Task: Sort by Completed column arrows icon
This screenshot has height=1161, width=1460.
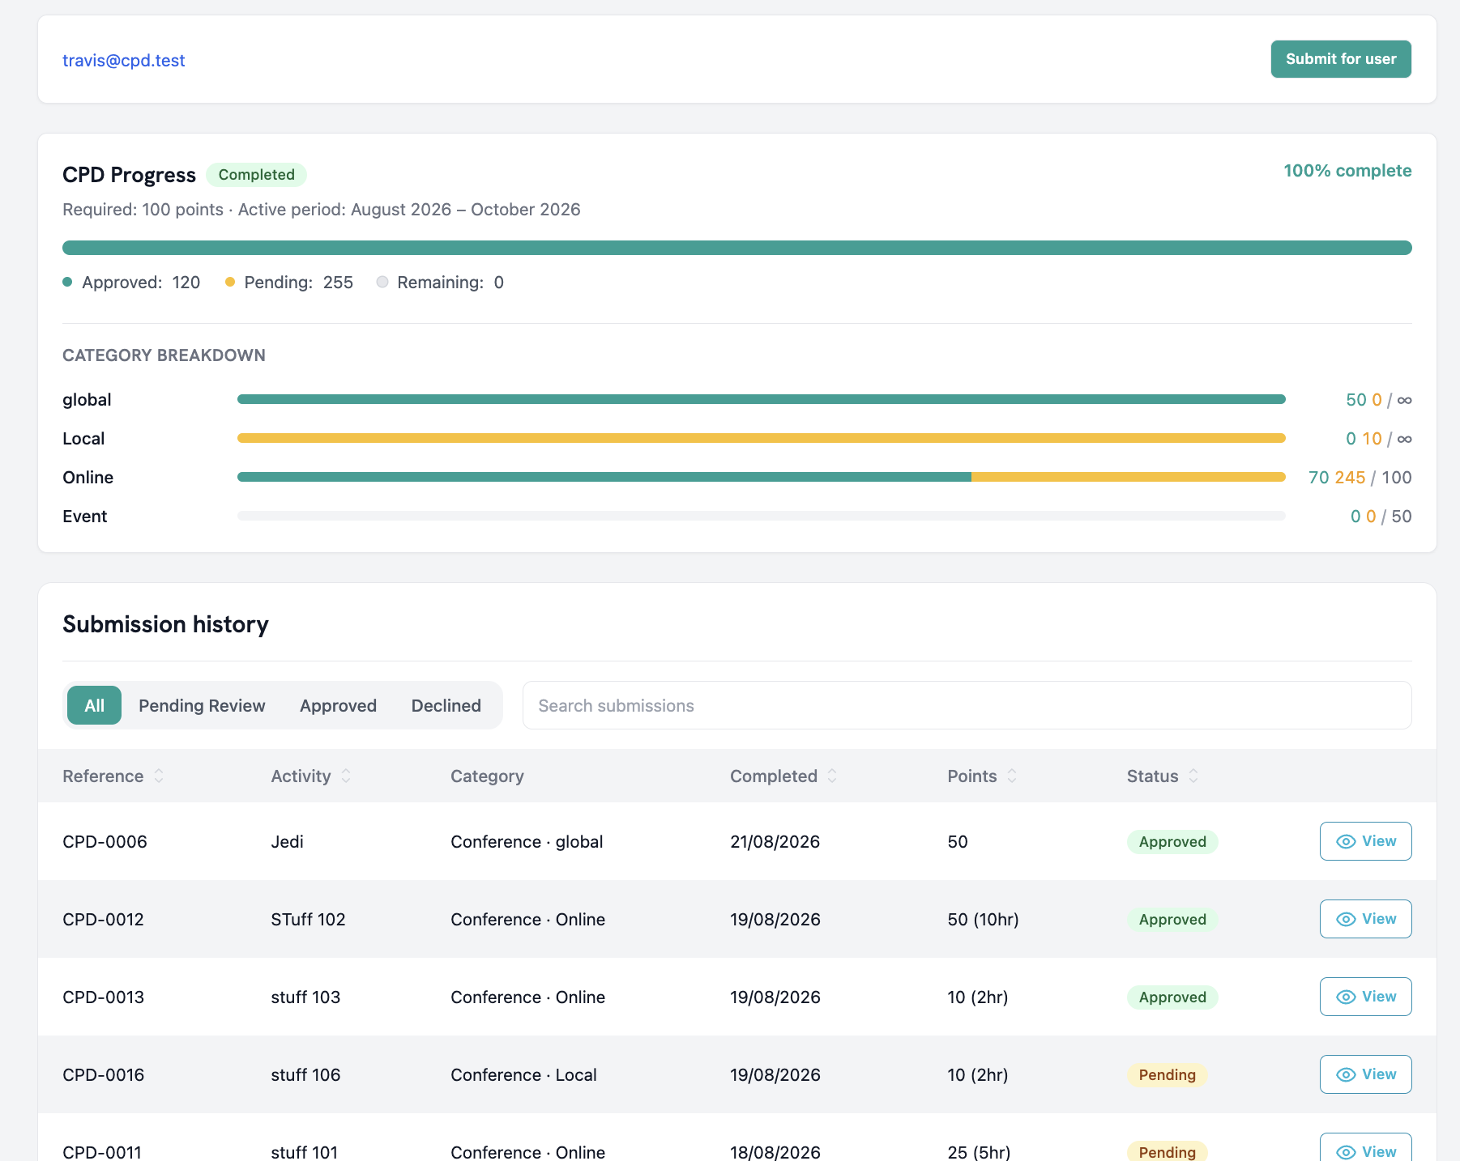Action: 832,776
